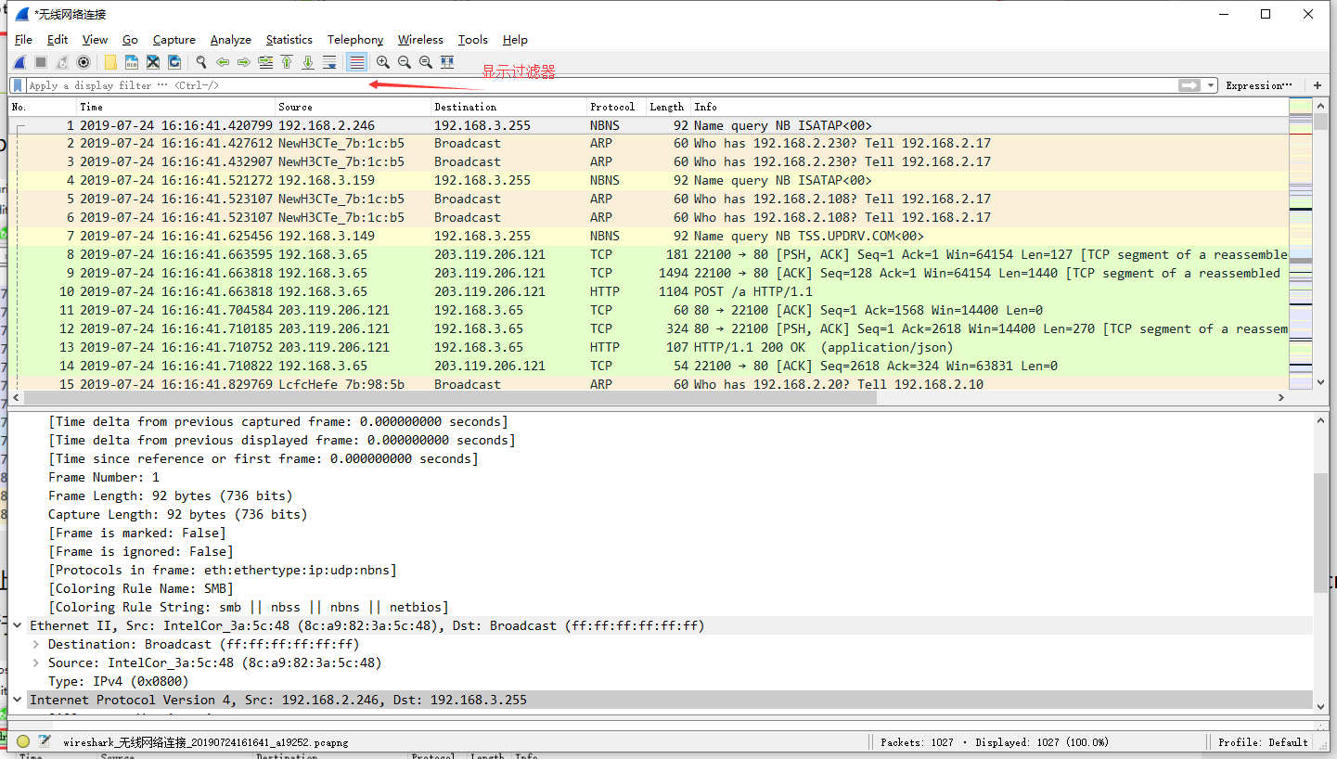Screen dimensions: 1337x759
Task: Sort packets by Source column header
Action: (354, 107)
